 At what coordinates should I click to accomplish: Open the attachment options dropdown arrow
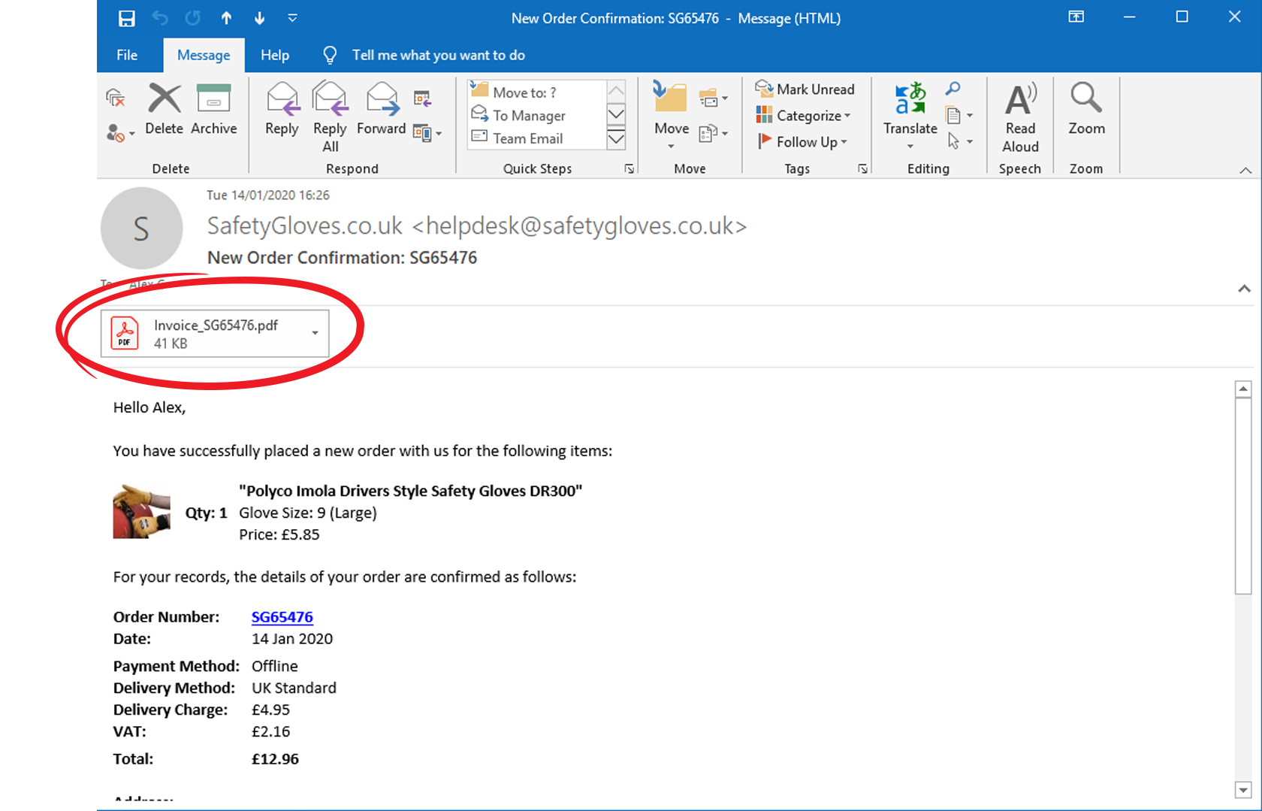(315, 334)
